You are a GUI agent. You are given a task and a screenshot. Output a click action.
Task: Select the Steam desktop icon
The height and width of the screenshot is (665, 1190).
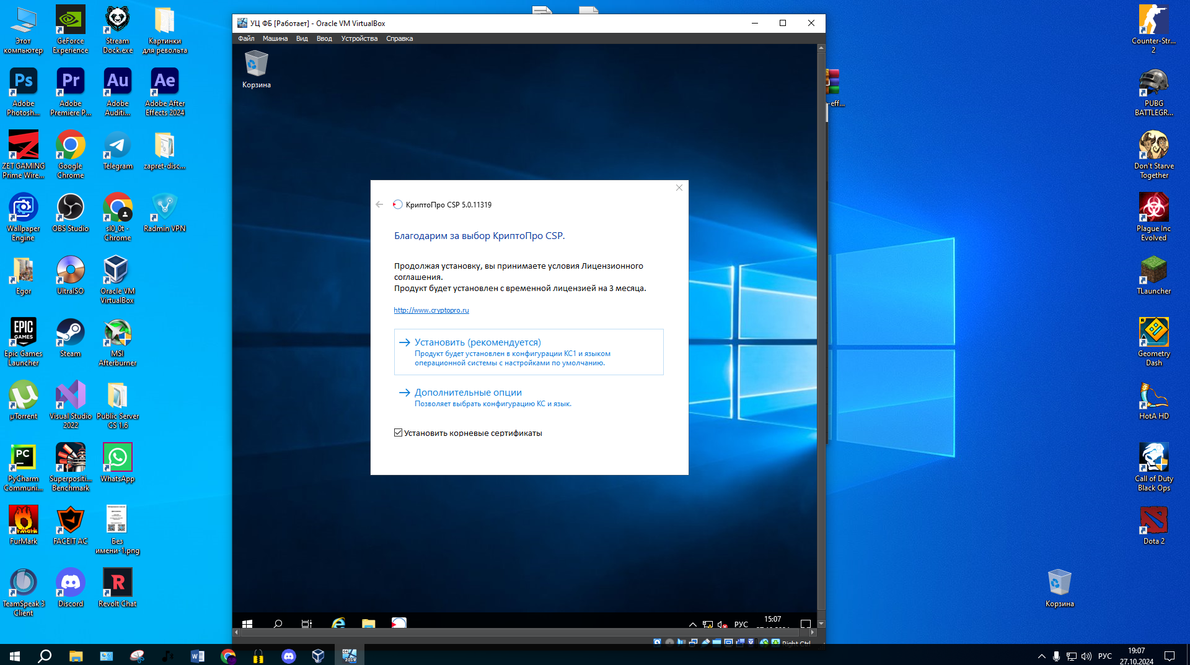71,337
